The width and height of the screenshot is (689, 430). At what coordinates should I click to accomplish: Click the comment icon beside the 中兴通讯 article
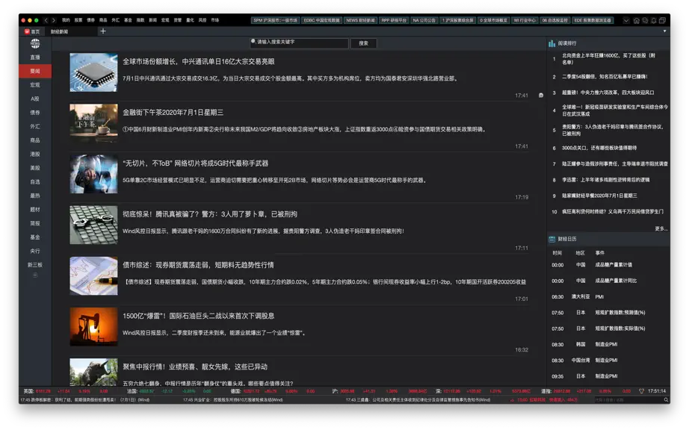point(541,96)
